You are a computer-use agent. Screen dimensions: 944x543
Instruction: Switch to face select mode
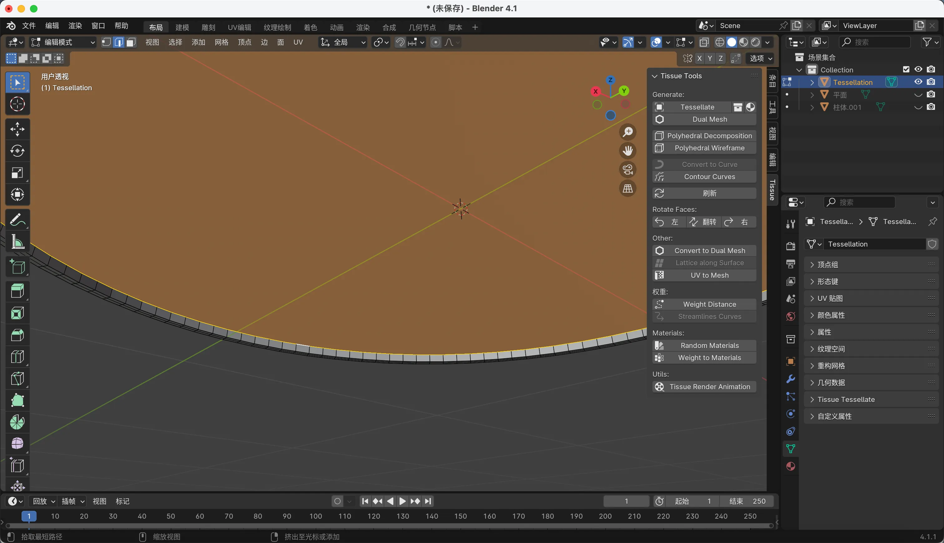pyautogui.click(x=130, y=42)
